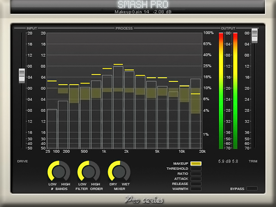Click the input Drive slider handle
Viewport: 276px width, 207px height.
pos(22,76)
